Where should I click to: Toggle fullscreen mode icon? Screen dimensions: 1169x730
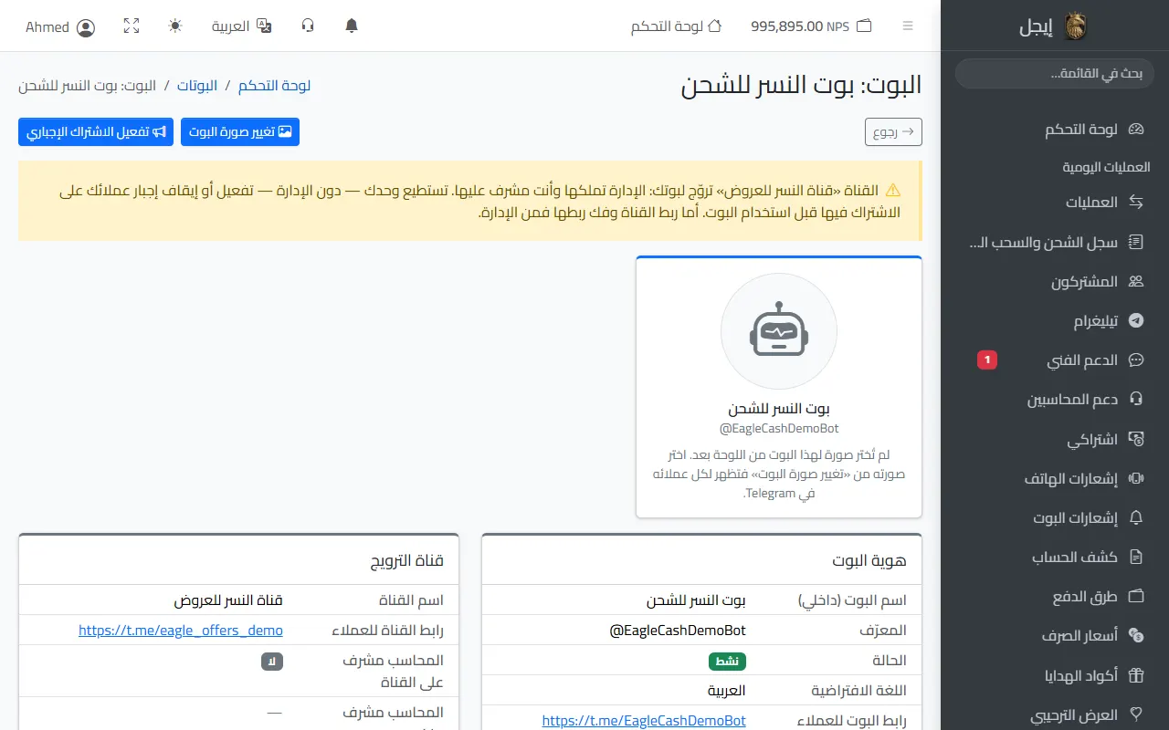tap(132, 26)
